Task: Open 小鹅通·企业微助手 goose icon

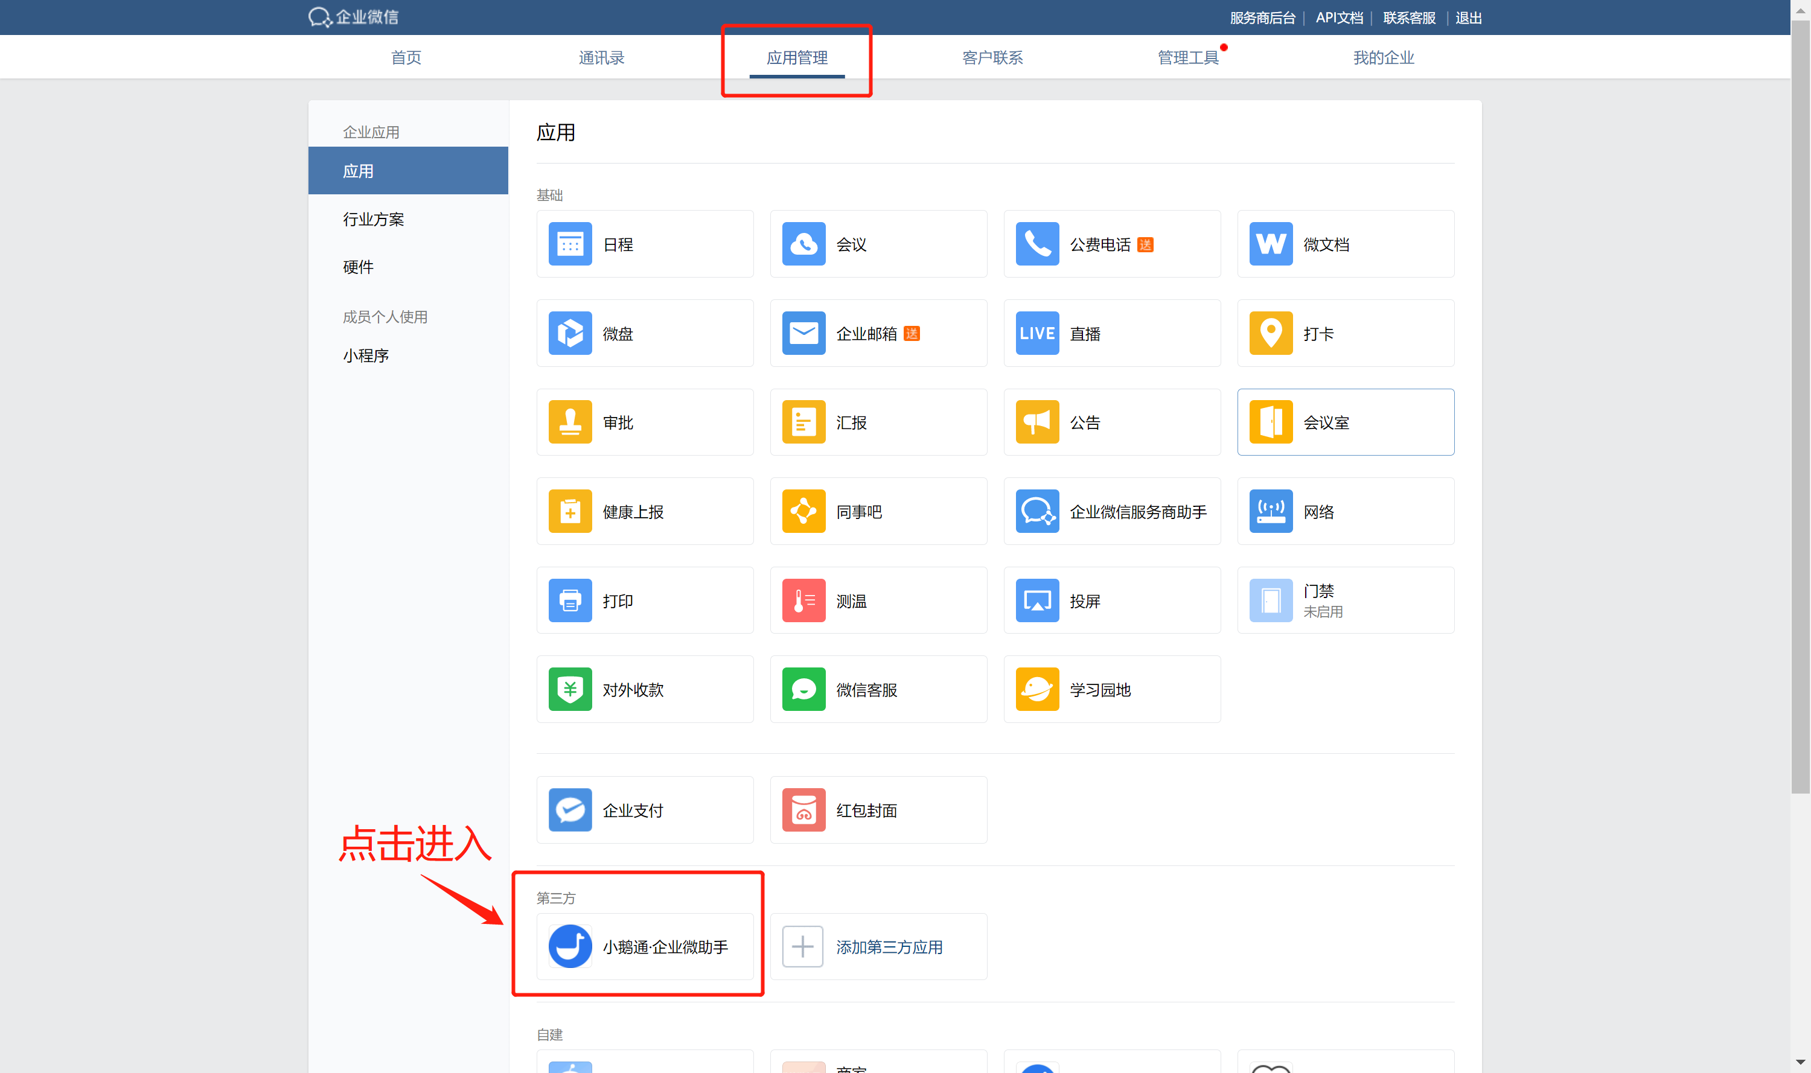Action: point(570,946)
